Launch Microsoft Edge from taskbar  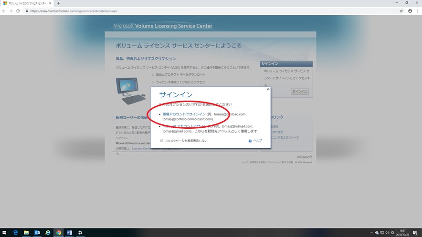point(15,232)
